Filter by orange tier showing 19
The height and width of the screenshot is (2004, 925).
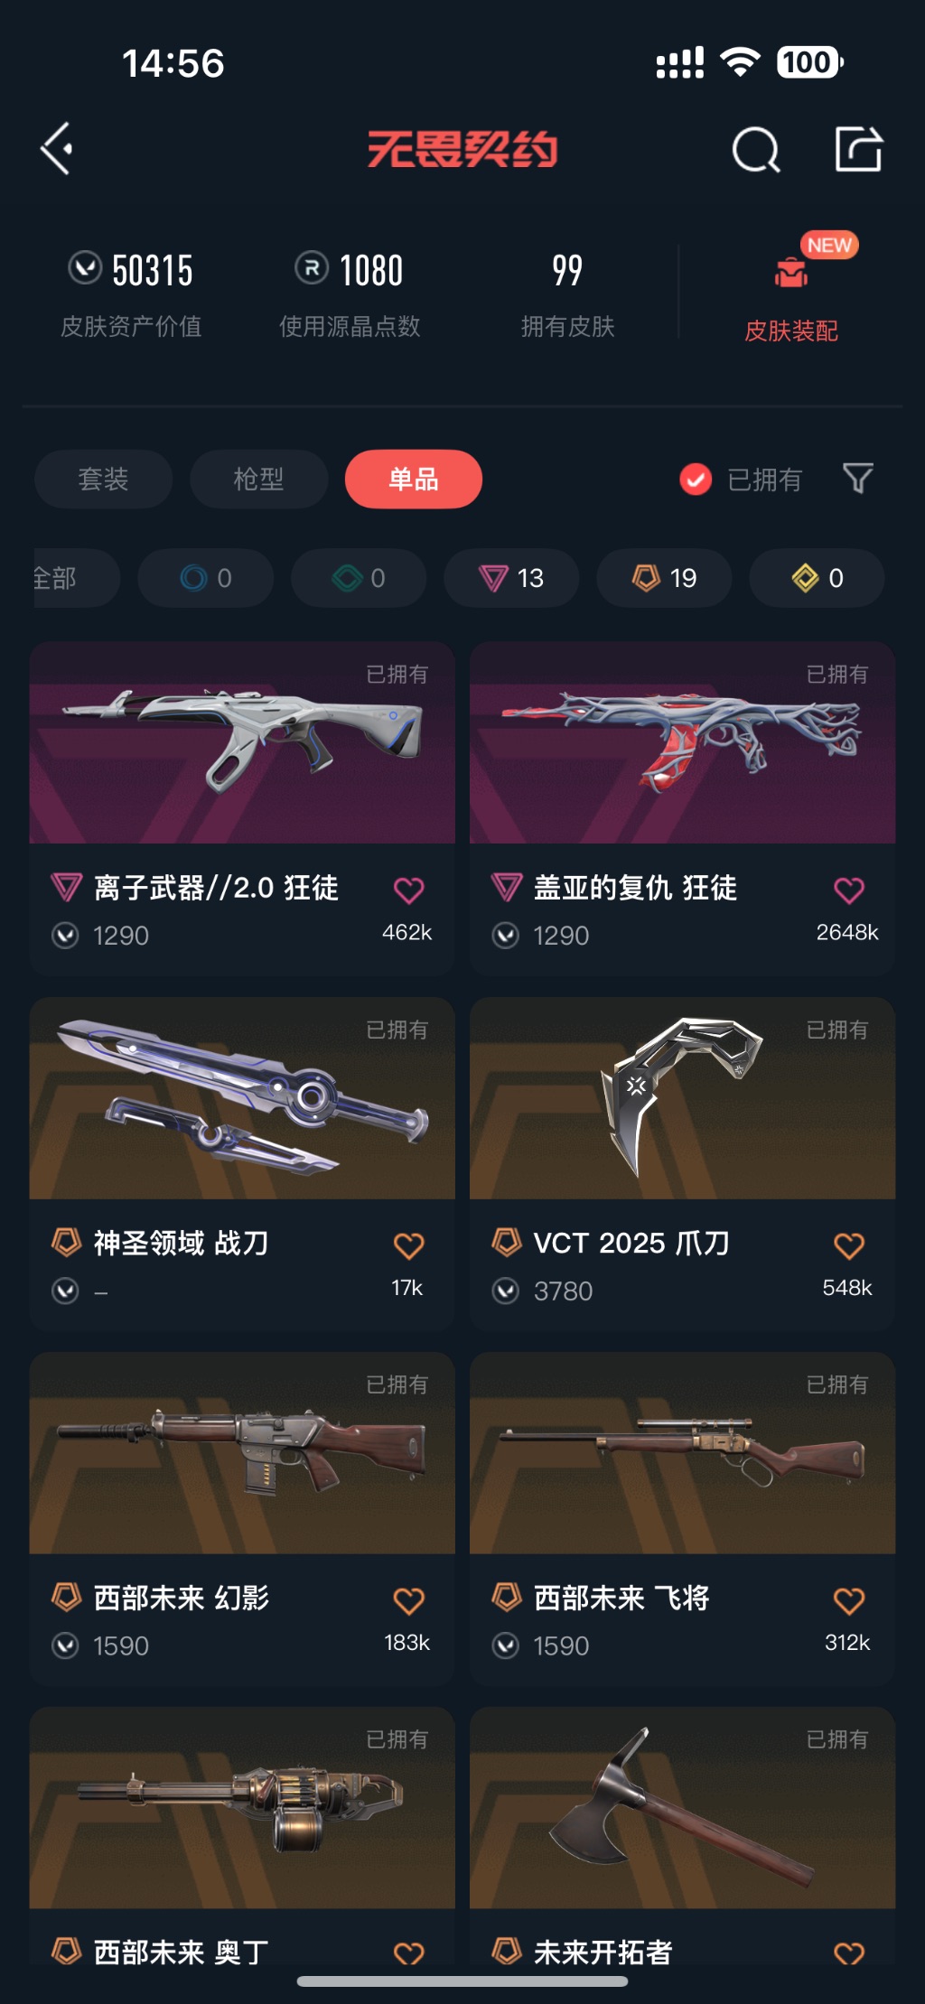coord(664,578)
